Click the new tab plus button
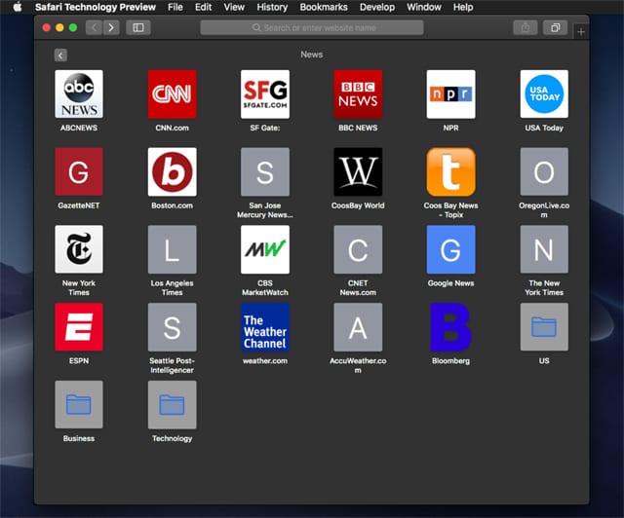The width and height of the screenshot is (624, 518). 581,32
